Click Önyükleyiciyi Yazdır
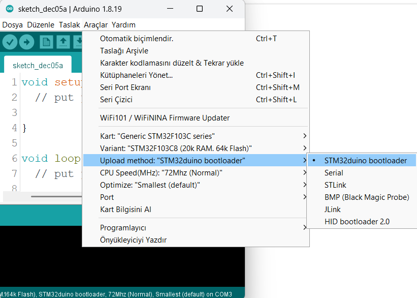This screenshot has width=417, height=298. (133, 240)
